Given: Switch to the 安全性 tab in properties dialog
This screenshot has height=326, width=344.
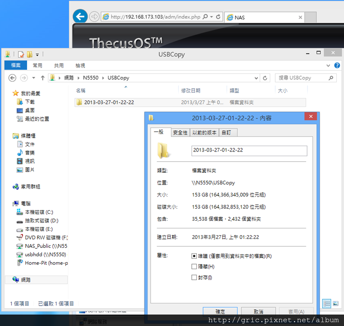Looking at the screenshot, I should pos(180,132).
